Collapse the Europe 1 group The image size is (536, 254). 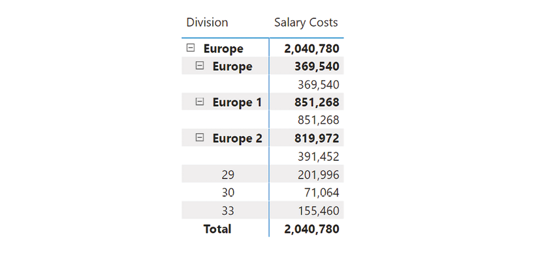tap(199, 102)
